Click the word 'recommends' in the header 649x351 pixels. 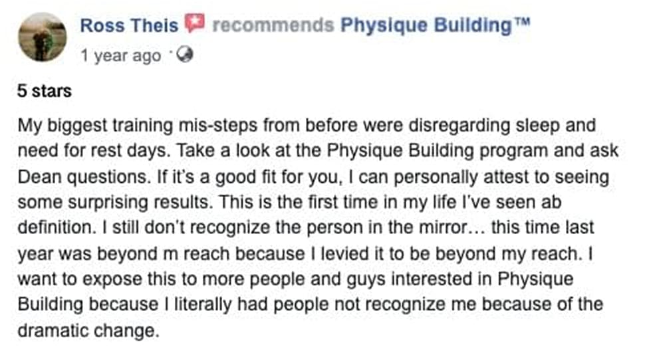[273, 25]
